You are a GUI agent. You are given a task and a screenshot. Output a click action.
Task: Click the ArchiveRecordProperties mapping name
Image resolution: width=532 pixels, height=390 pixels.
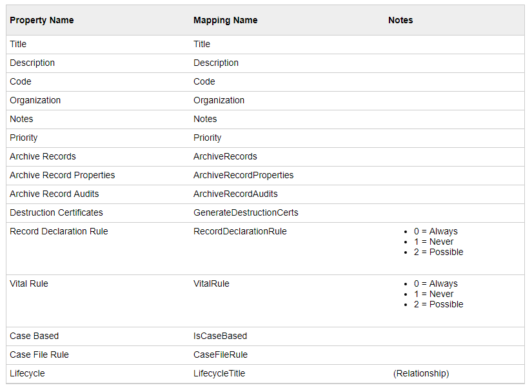click(x=243, y=175)
